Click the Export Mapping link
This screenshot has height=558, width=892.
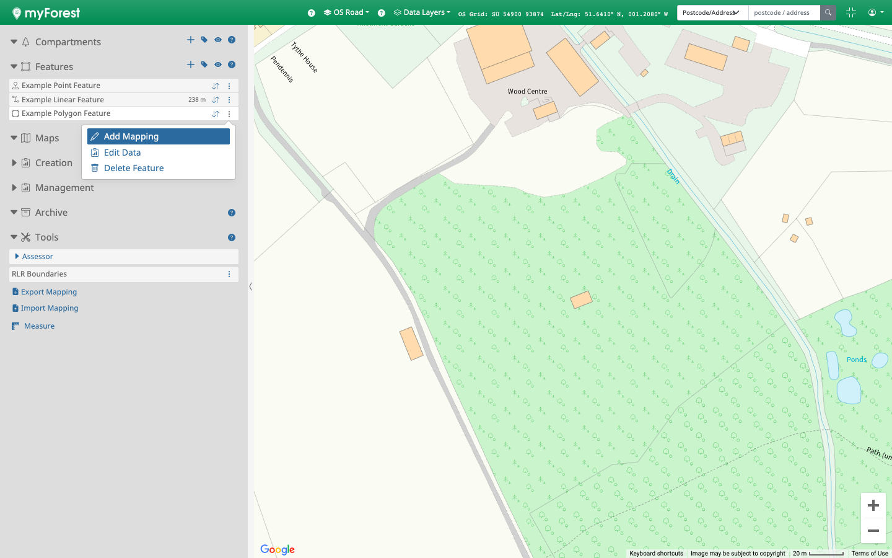[49, 292]
